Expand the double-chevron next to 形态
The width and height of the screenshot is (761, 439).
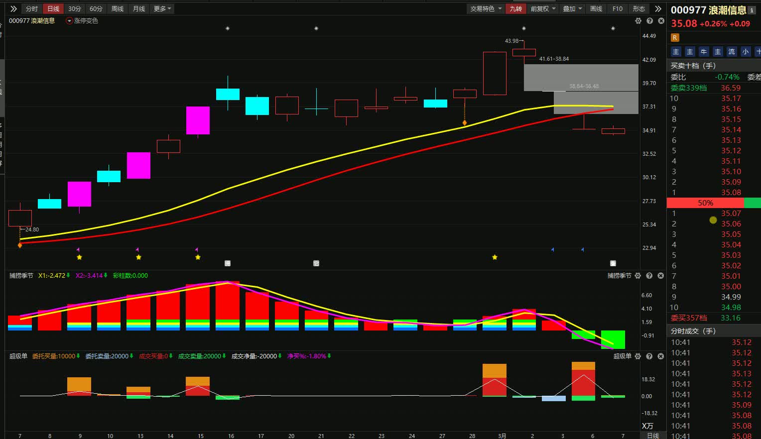point(658,8)
